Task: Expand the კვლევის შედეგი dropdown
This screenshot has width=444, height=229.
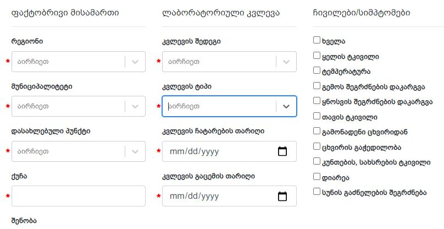Action: point(229,62)
